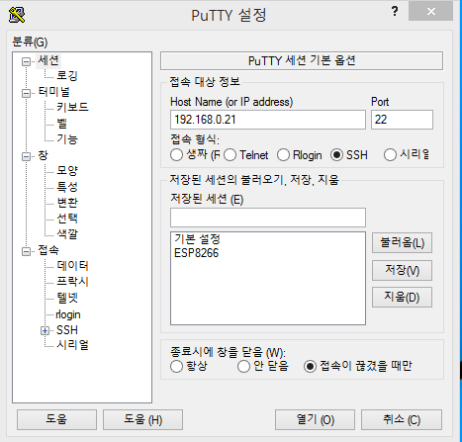
Task: Open 키보드 settings
Action: (72, 107)
